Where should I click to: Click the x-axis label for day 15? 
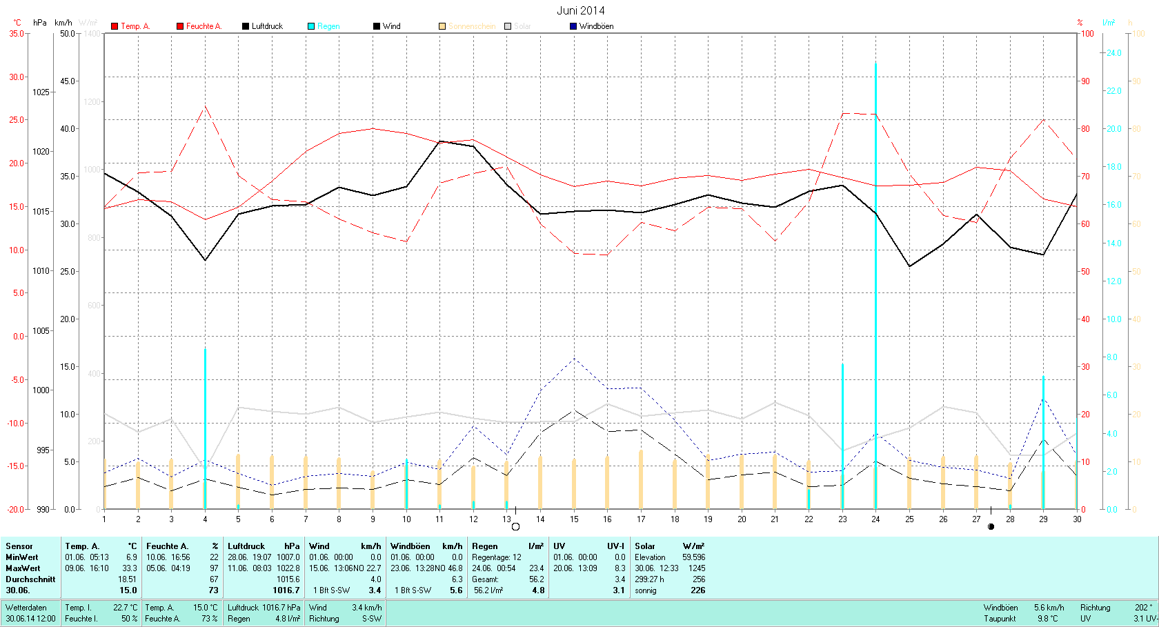click(x=574, y=519)
